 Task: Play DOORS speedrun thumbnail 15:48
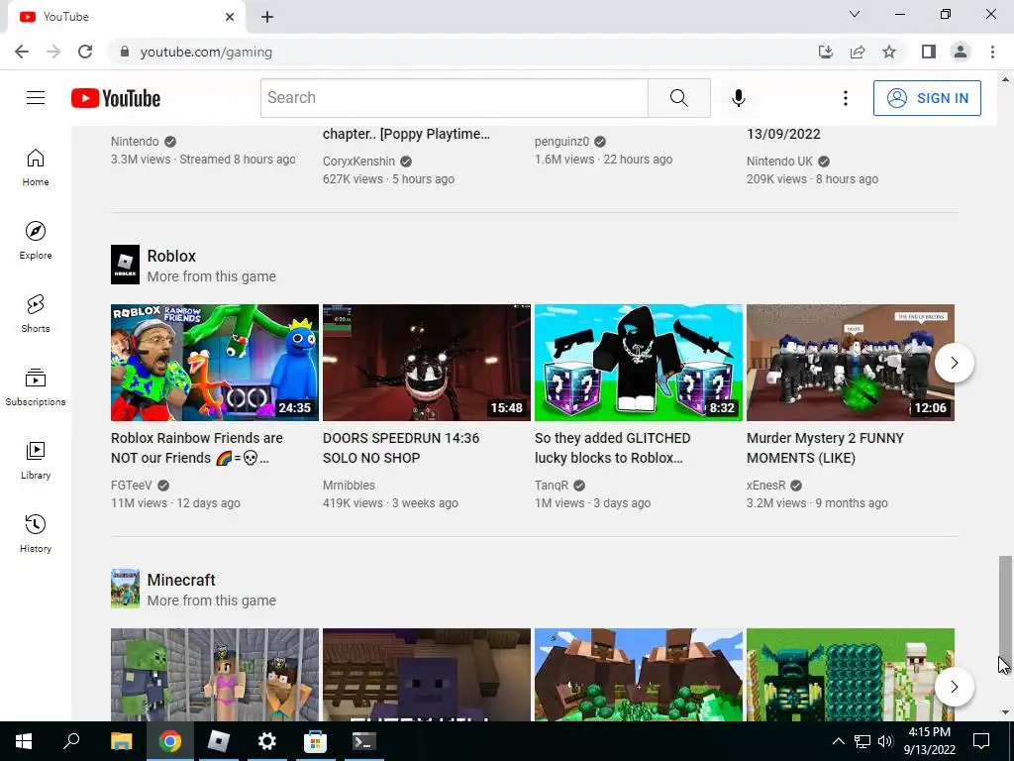[x=427, y=363]
